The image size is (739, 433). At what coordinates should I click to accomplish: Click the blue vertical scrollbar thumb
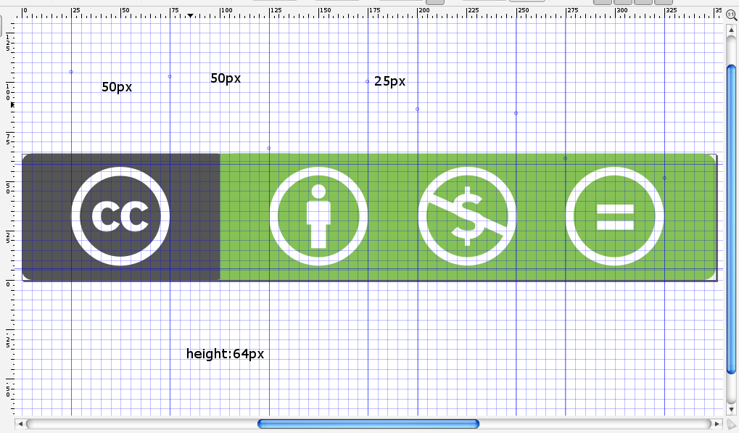point(732,220)
